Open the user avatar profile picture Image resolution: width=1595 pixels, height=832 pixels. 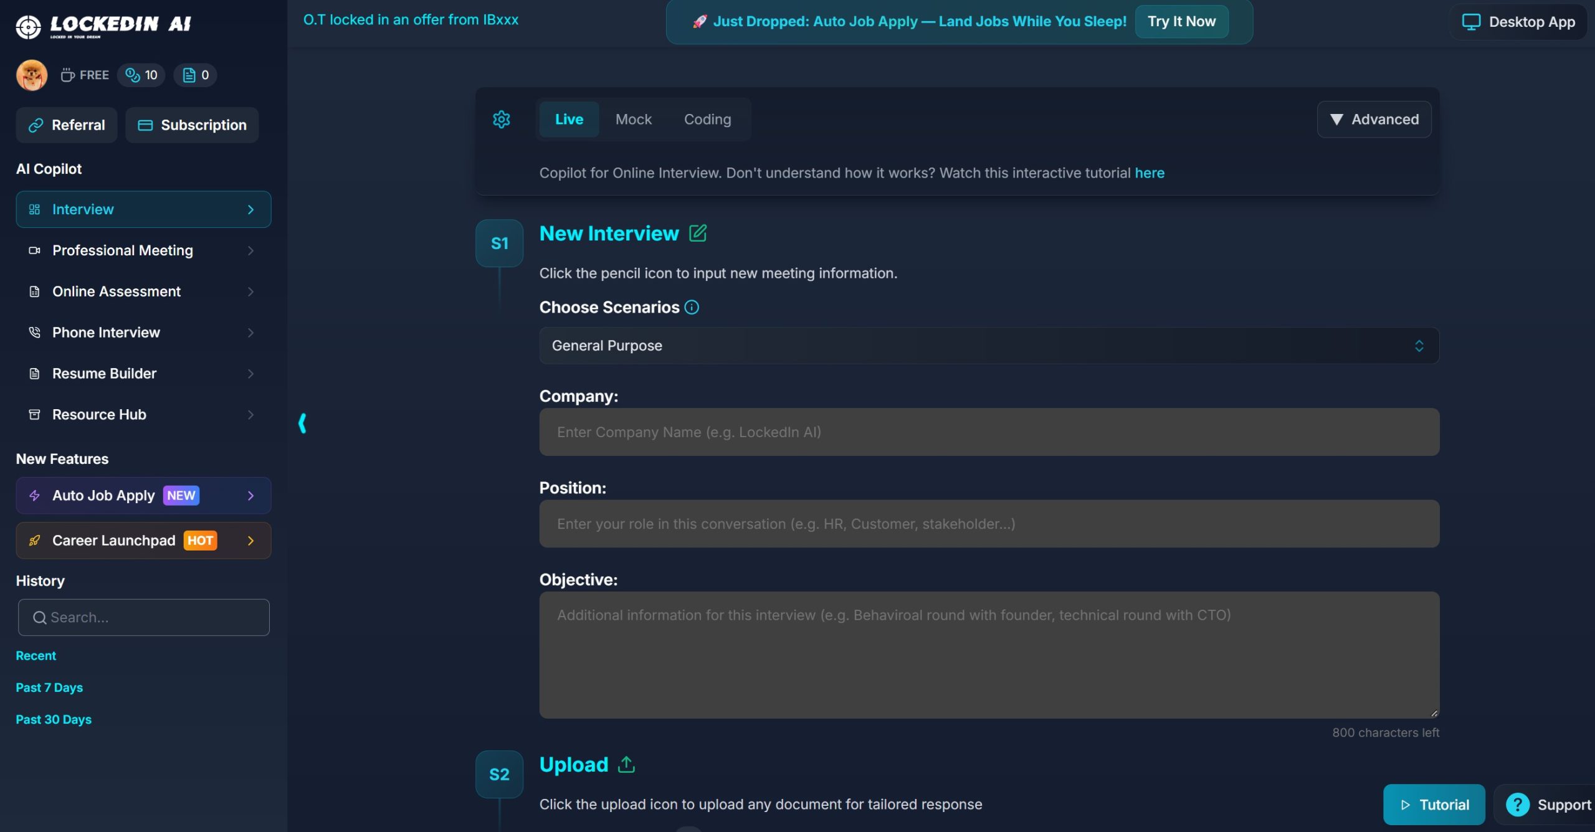[32, 75]
